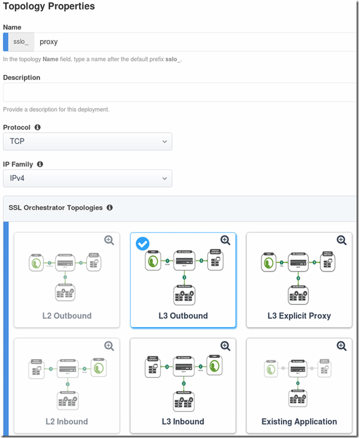Enlarge the L3 Inbound topology preview
Screen dimensions: 359x438
225,346
